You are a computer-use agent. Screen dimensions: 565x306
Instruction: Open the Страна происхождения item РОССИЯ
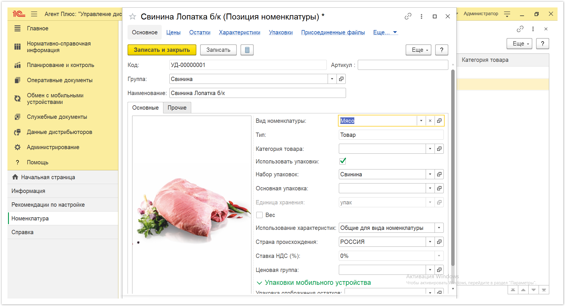pyautogui.click(x=439, y=242)
